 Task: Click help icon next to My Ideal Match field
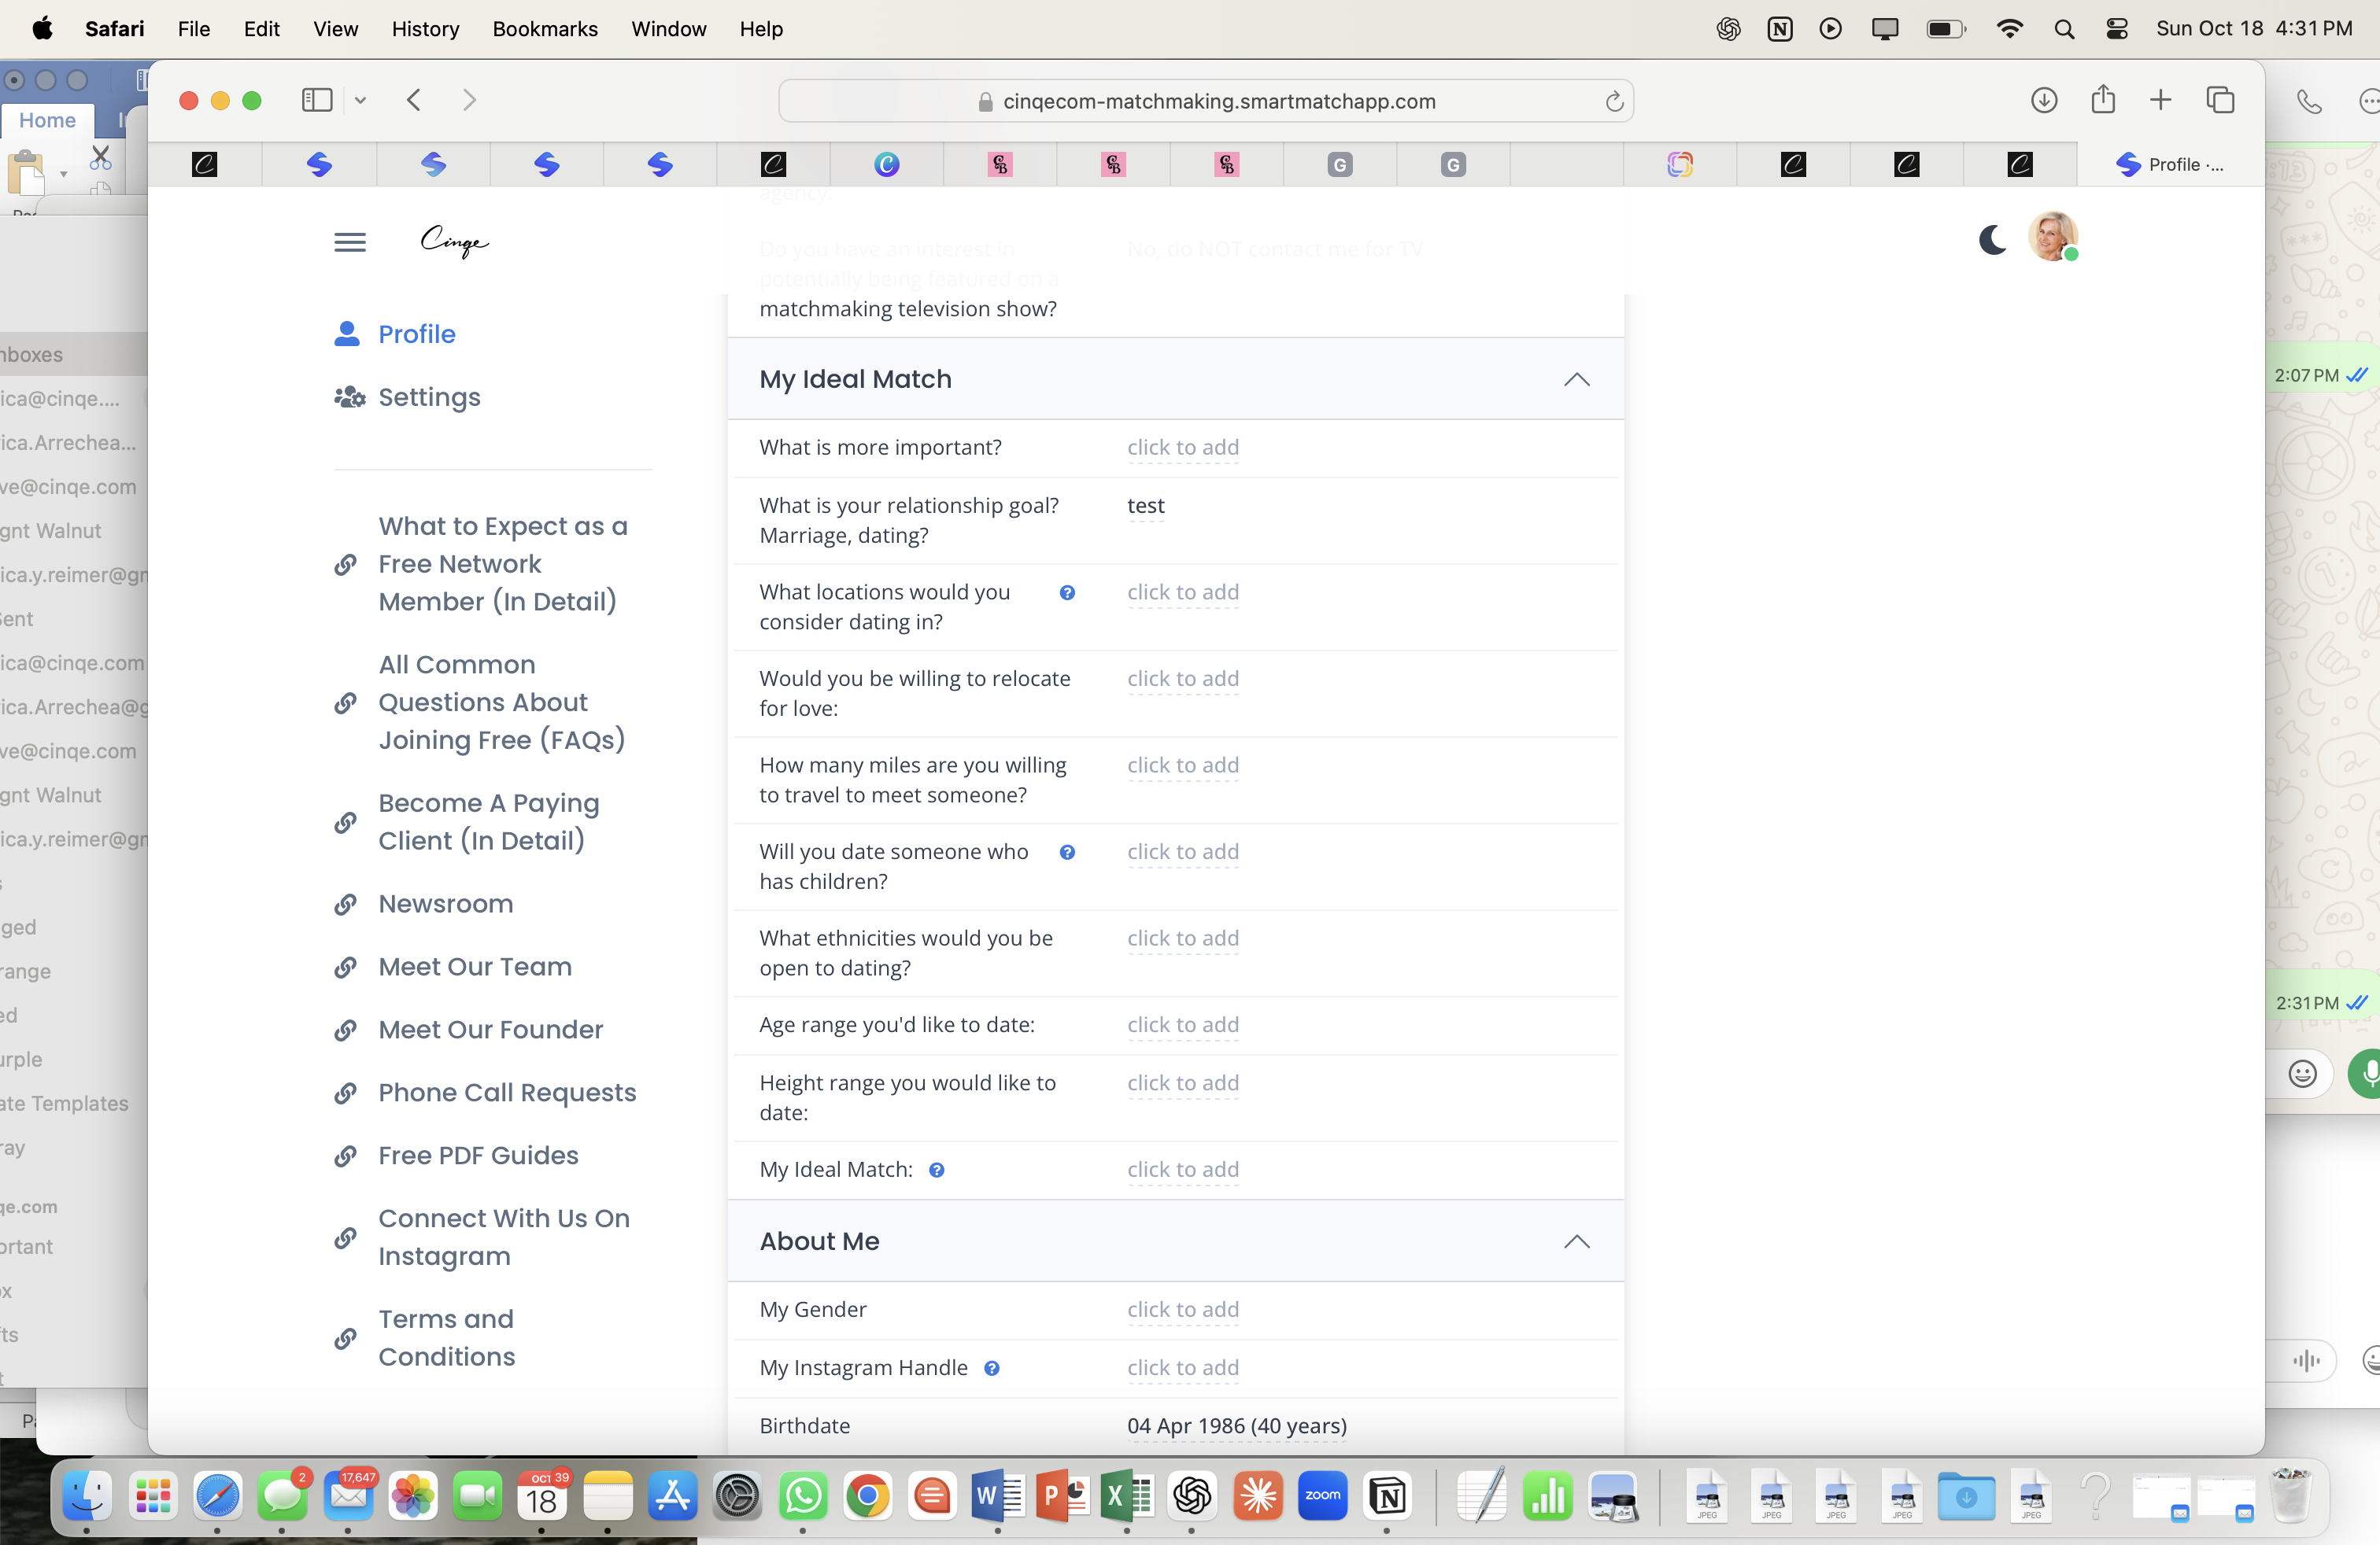click(936, 1171)
